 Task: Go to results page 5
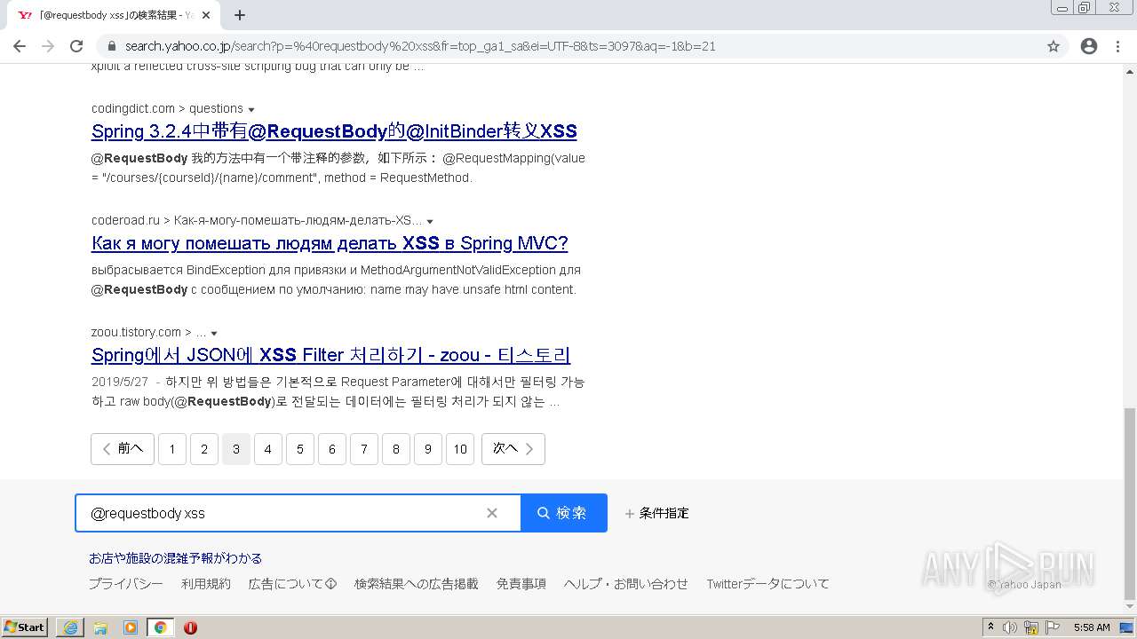[300, 449]
